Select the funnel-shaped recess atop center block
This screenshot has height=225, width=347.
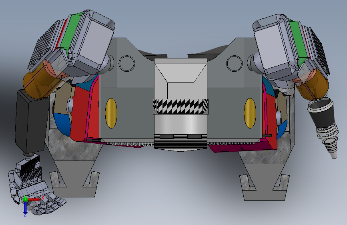click(x=181, y=73)
